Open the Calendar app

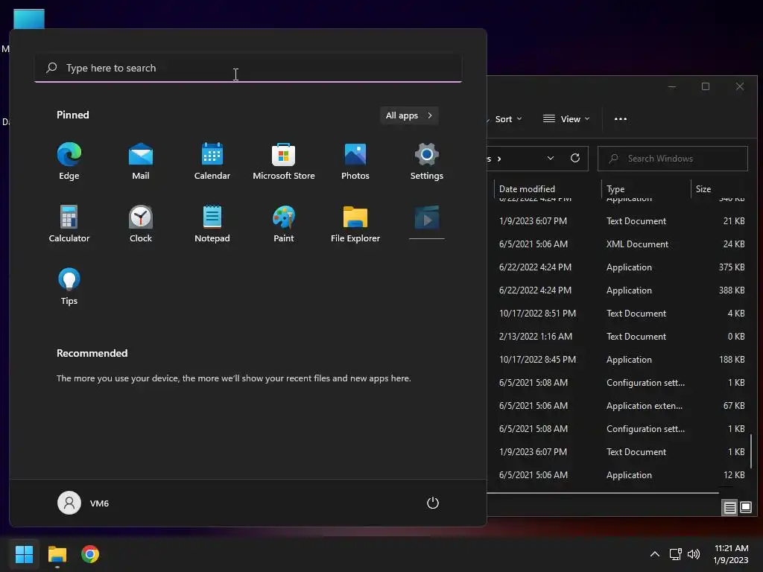point(212,162)
